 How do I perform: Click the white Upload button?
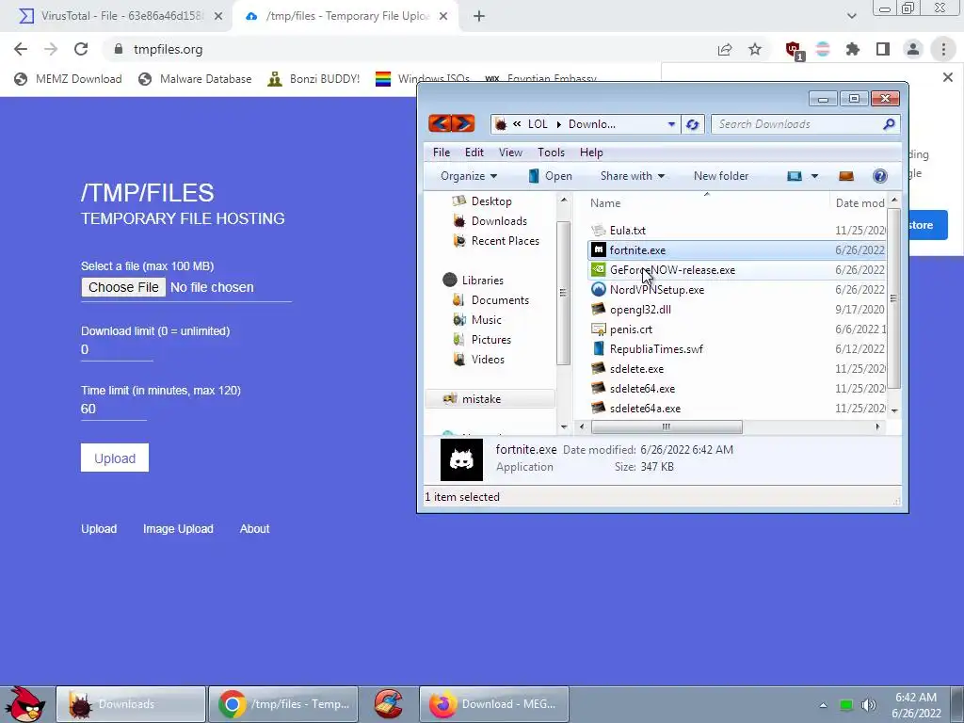click(114, 458)
